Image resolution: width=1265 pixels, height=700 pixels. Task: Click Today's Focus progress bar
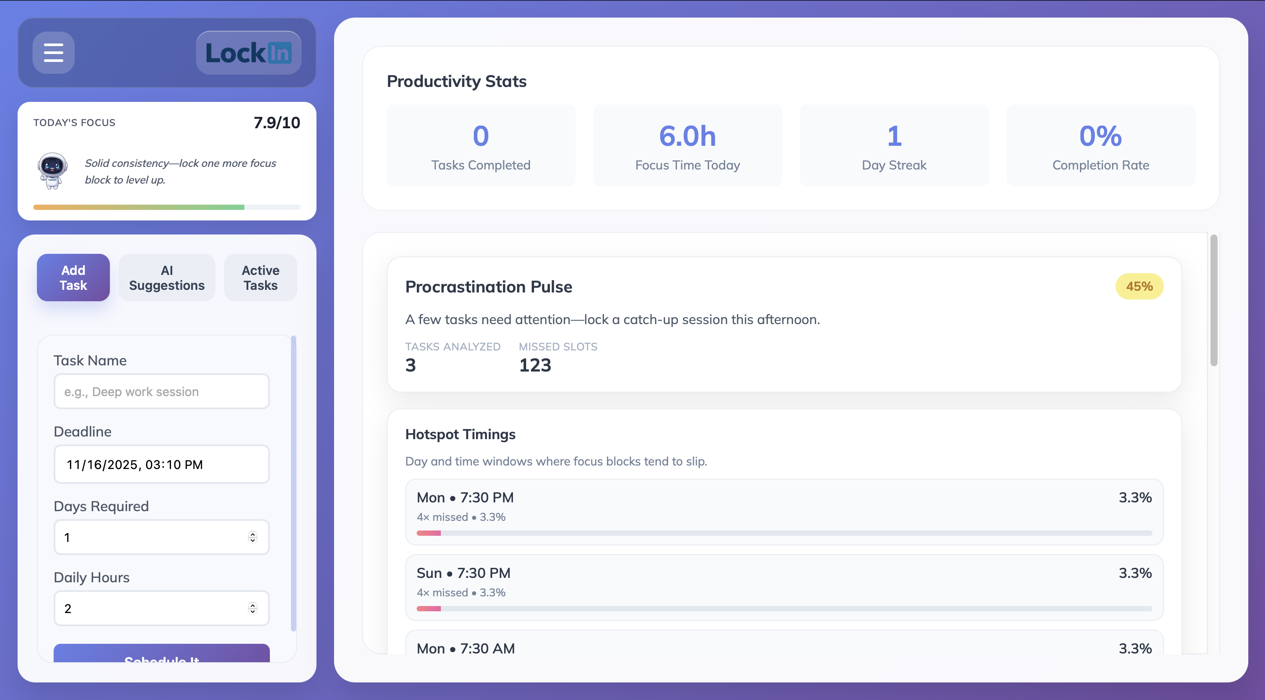coord(167,208)
